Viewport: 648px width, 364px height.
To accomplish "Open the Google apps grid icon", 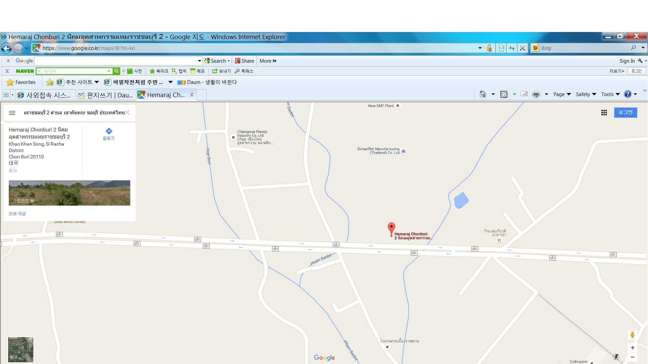I will [604, 113].
